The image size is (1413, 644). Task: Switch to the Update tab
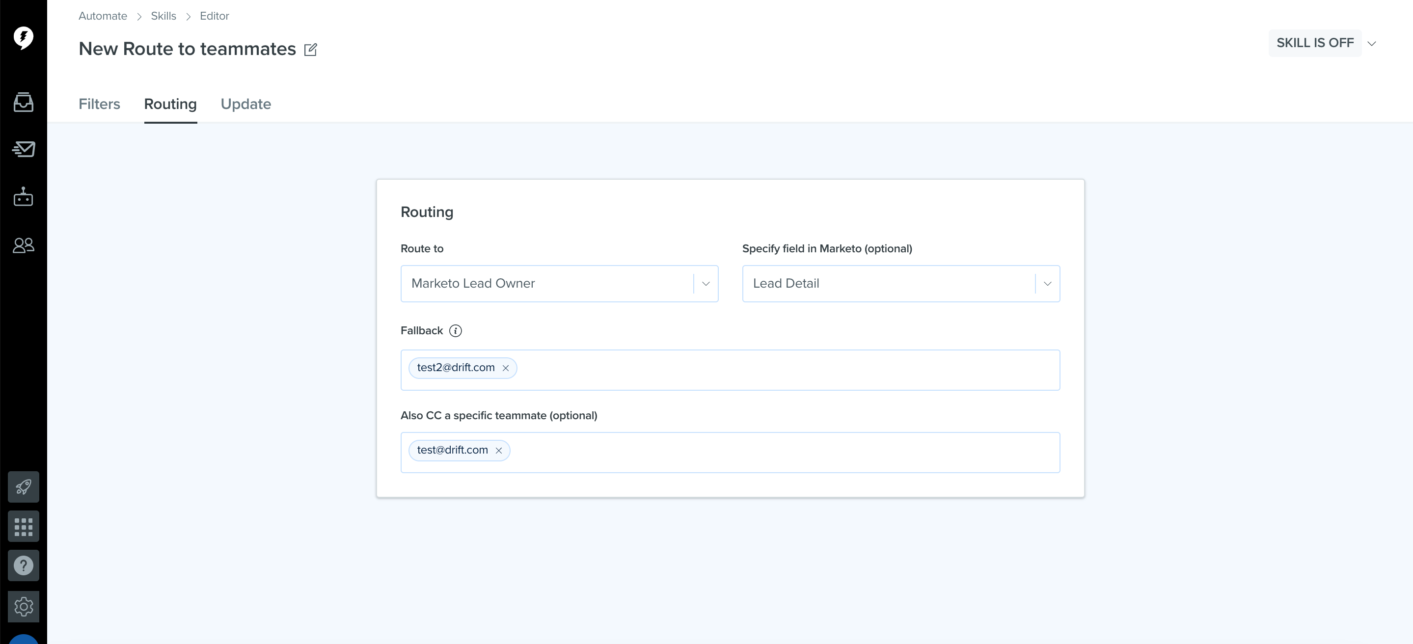pos(246,104)
